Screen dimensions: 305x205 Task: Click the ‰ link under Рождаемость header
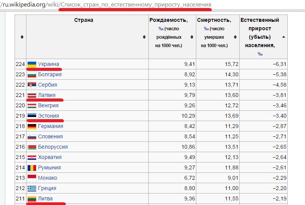click(161, 29)
